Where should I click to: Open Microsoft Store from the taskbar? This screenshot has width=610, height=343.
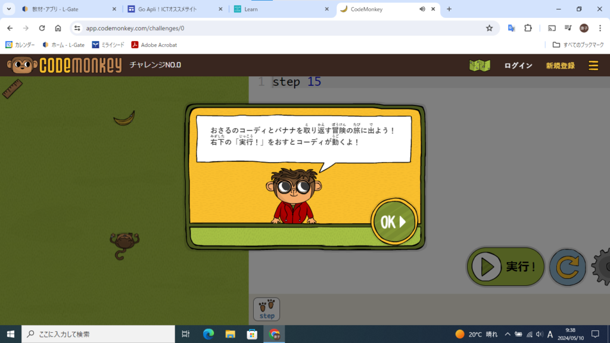[252, 334]
